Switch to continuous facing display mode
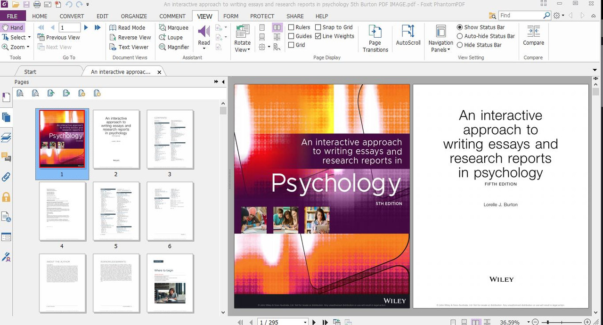Screen dimensions: 603x325 (x=277, y=37)
